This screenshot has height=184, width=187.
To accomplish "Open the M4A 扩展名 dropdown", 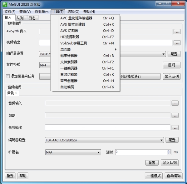I will [x=73, y=152].
